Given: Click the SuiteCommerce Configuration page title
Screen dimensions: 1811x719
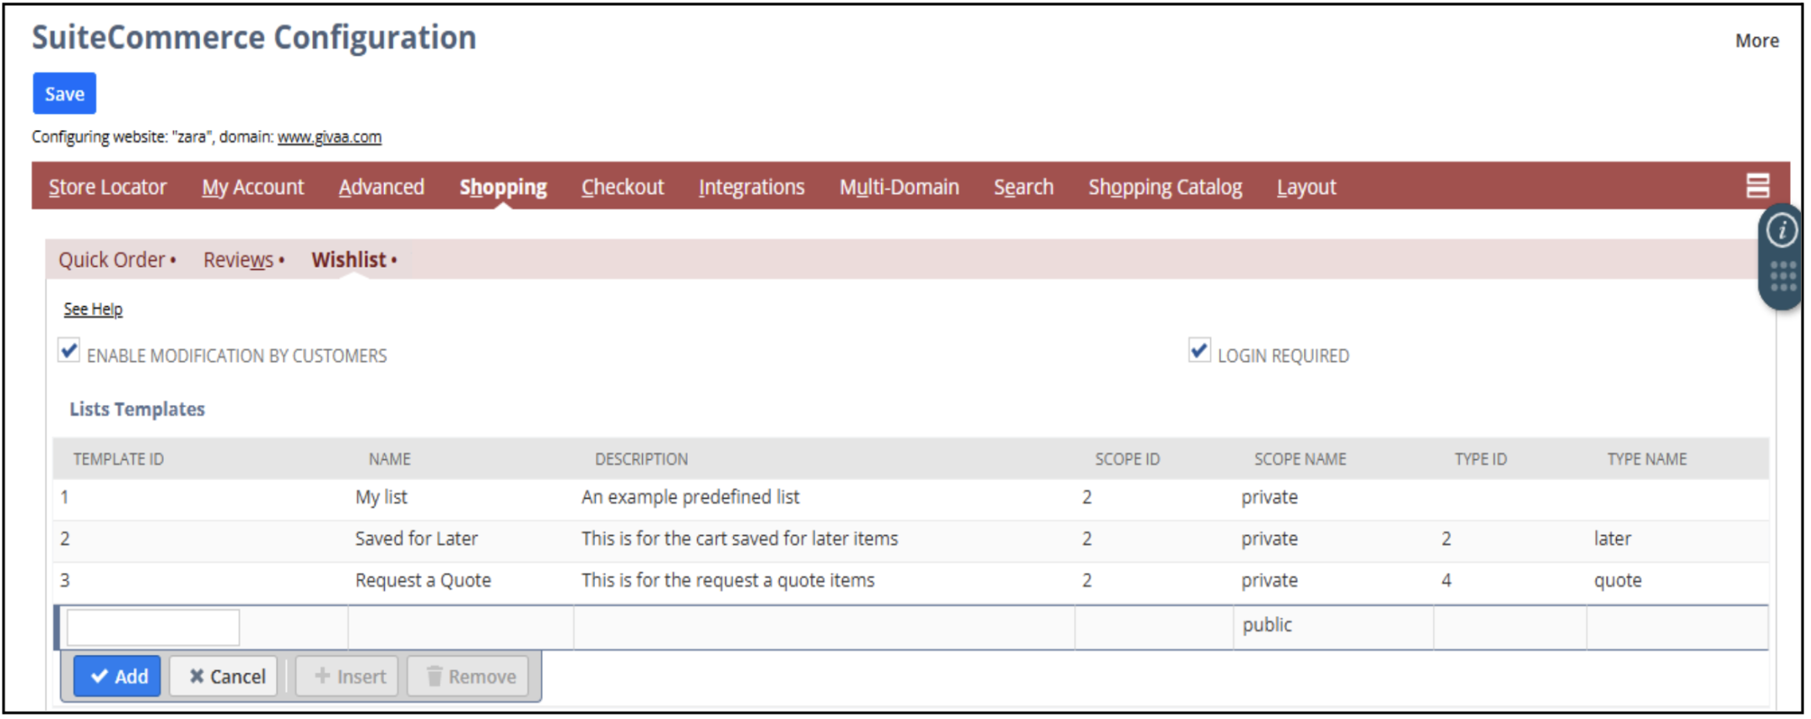Looking at the screenshot, I should 254,38.
